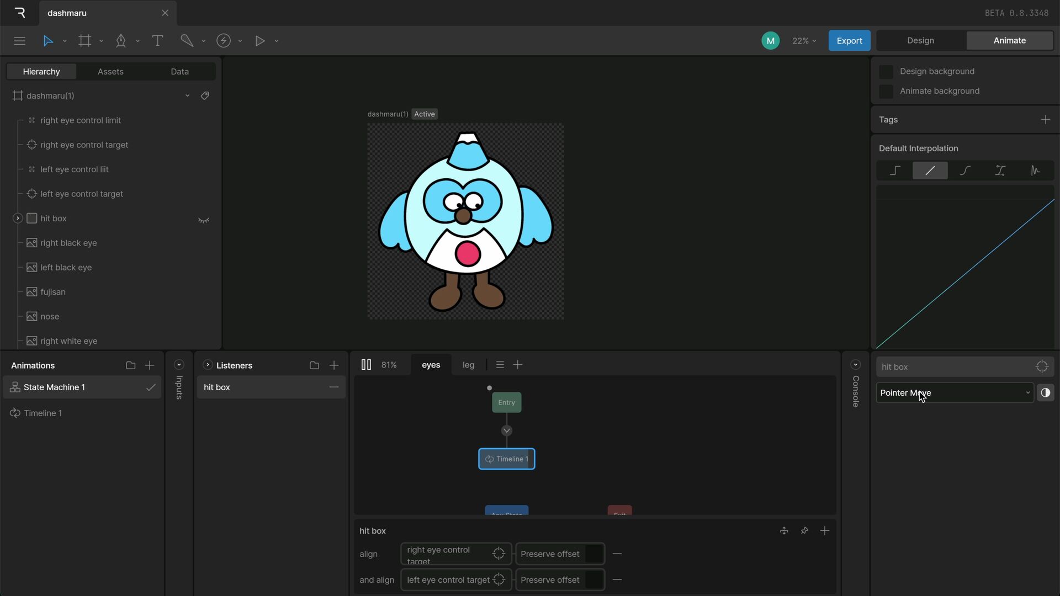Select the lightning Events tool
This screenshot has width=1060, height=596.
[x=224, y=41]
